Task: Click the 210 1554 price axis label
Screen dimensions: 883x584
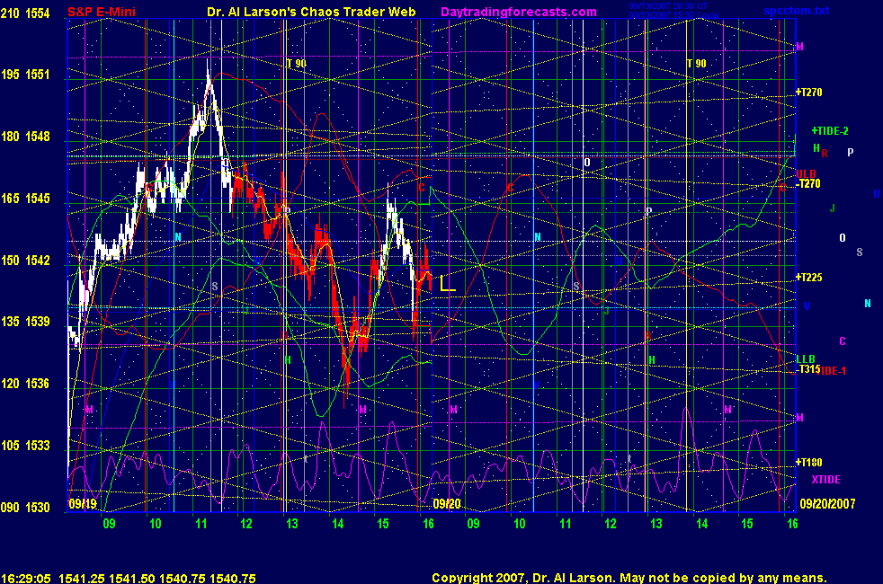Action: click(25, 13)
